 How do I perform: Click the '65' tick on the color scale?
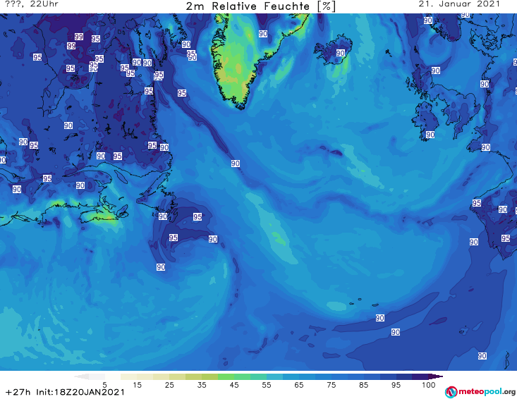click(x=299, y=385)
